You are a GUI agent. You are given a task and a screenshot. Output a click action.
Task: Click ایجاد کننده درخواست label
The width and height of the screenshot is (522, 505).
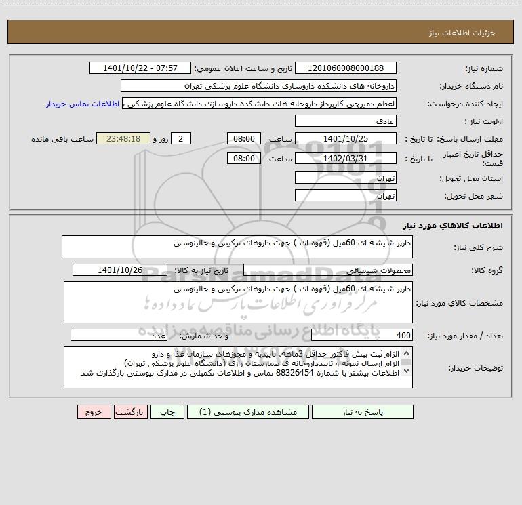[x=465, y=104]
